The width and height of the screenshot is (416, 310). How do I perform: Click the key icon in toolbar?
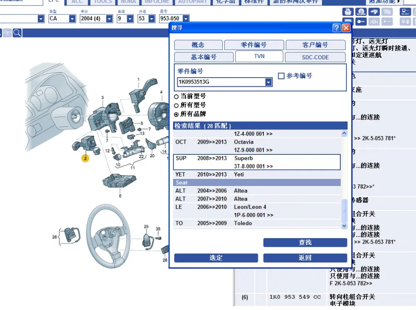361,22
